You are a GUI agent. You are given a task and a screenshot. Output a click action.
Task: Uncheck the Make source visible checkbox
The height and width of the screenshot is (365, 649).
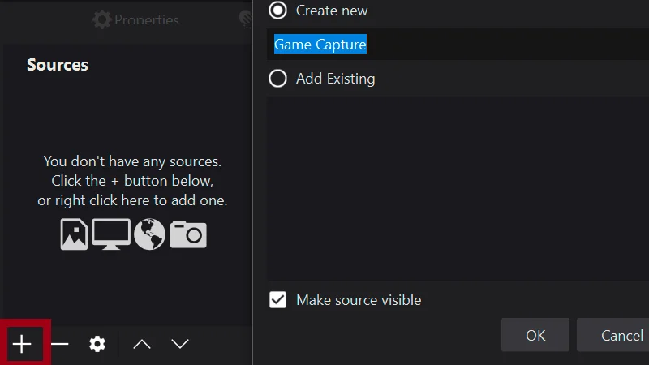[278, 300]
